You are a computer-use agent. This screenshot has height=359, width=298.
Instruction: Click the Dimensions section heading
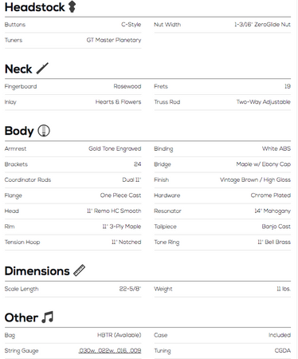[37, 271]
